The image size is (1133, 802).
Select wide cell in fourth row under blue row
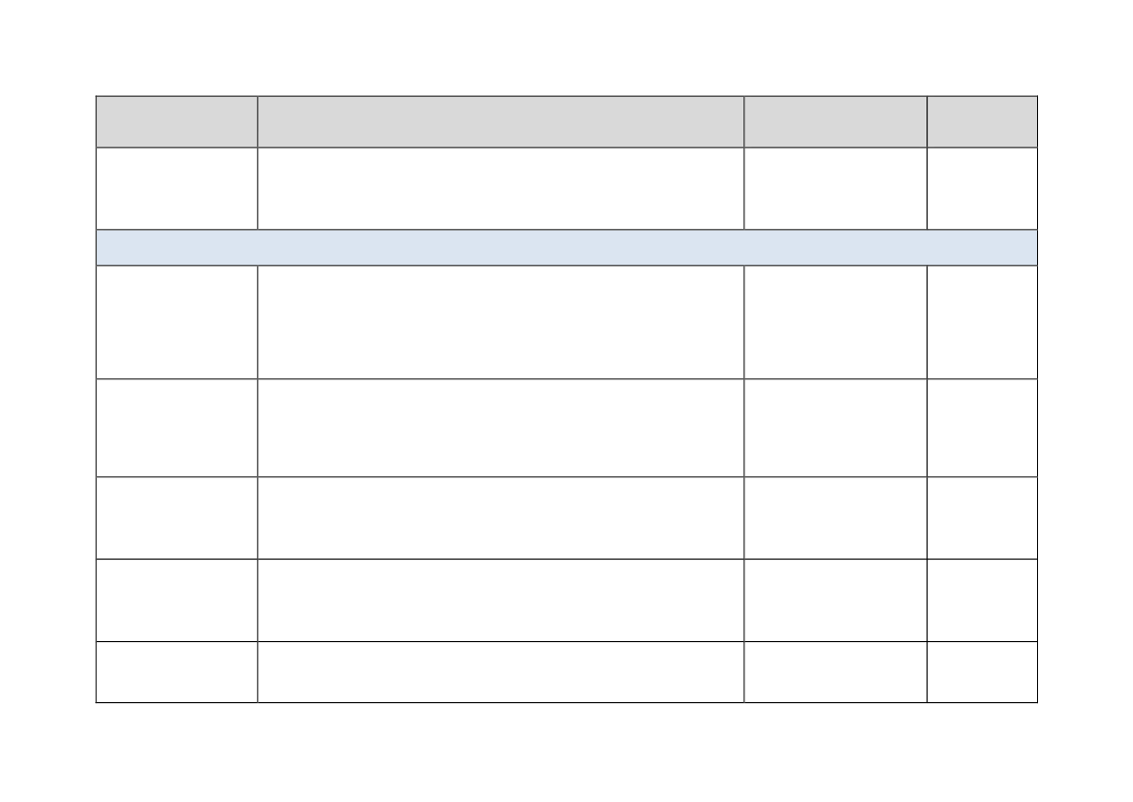coord(501,600)
